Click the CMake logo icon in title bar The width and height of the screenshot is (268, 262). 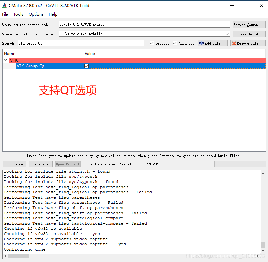[5, 6]
